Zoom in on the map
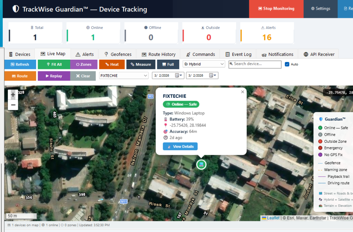 [13, 95]
